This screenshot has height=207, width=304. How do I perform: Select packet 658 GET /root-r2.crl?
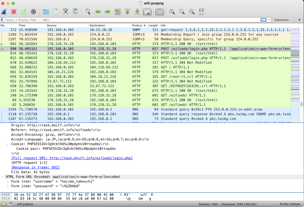point(145,77)
